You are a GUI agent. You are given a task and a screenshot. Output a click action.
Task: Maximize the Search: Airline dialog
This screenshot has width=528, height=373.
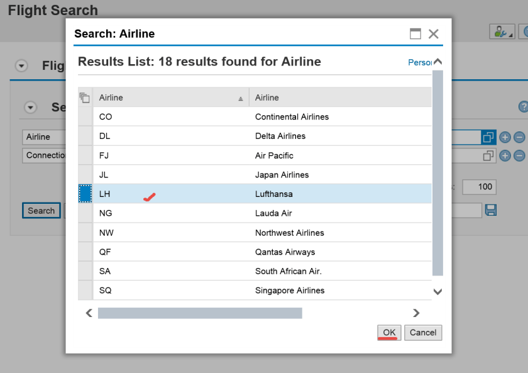coord(415,34)
